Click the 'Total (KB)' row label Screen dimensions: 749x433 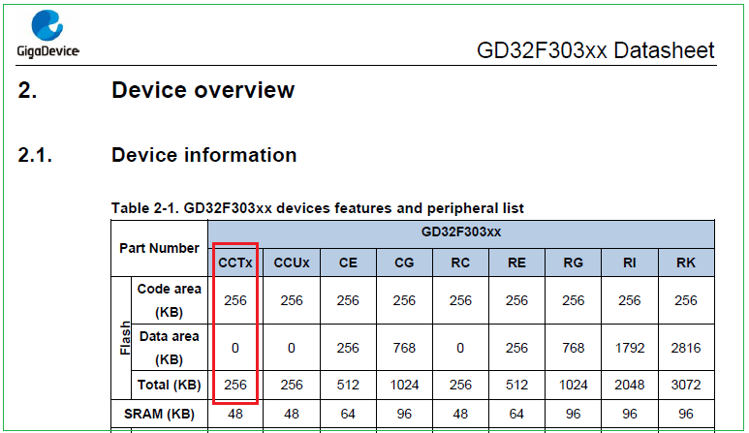pos(170,385)
